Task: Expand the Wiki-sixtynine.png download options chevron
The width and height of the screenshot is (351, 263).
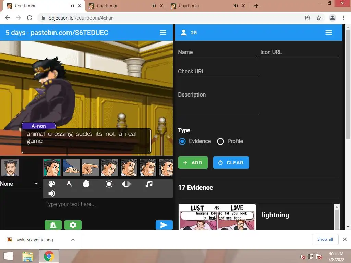Action: click(x=73, y=240)
